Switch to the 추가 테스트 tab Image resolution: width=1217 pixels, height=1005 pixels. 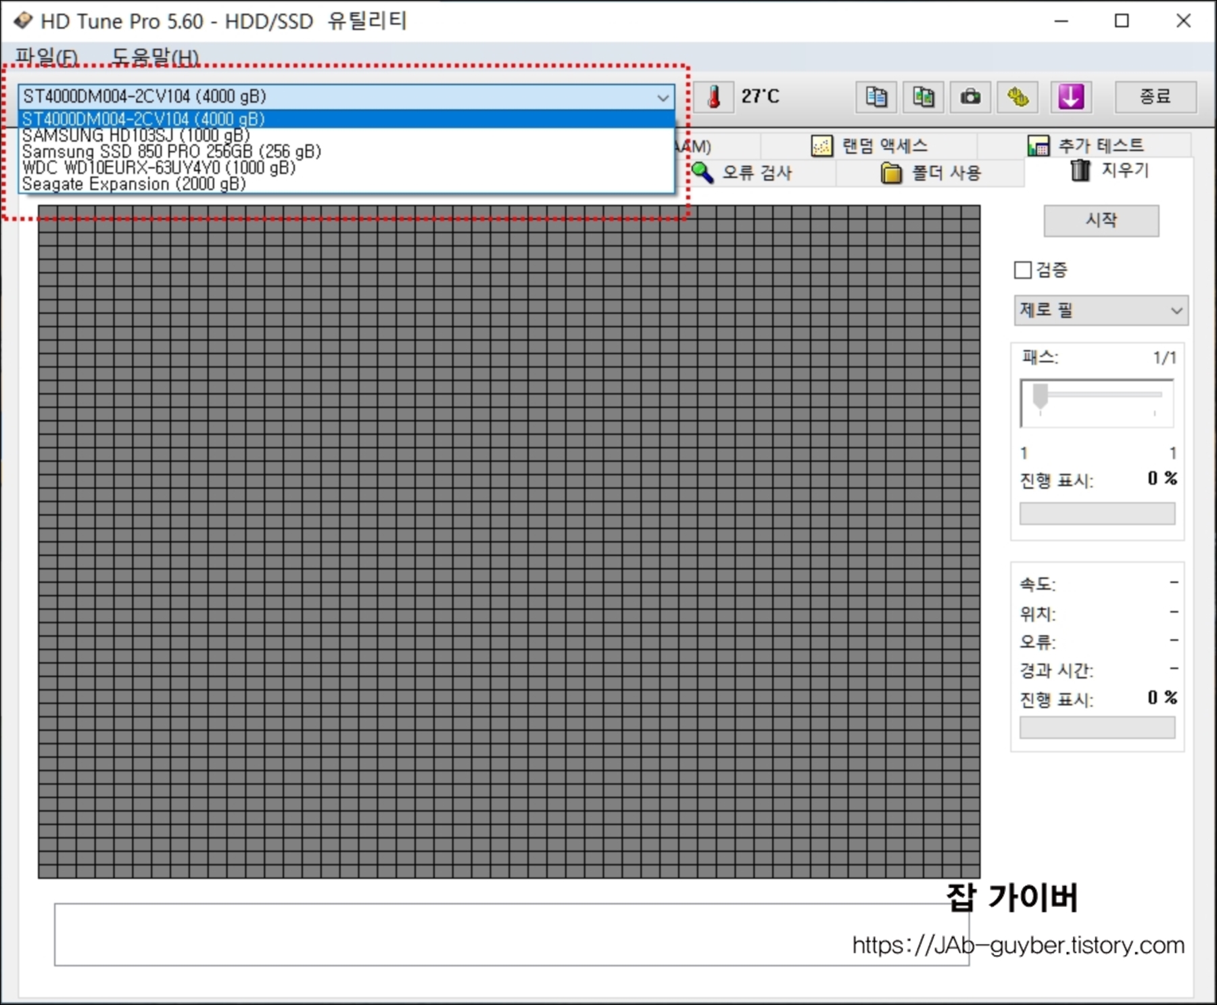coord(1084,145)
